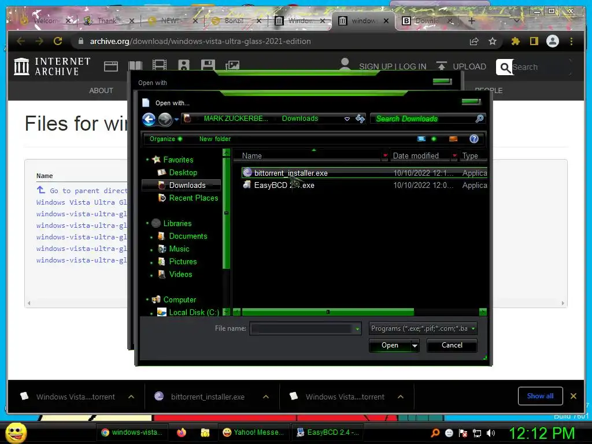Toggle the preview pane icon
This screenshot has height=444, width=592.
tap(453, 139)
